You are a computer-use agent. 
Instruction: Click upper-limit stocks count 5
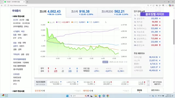tap(48, 71)
